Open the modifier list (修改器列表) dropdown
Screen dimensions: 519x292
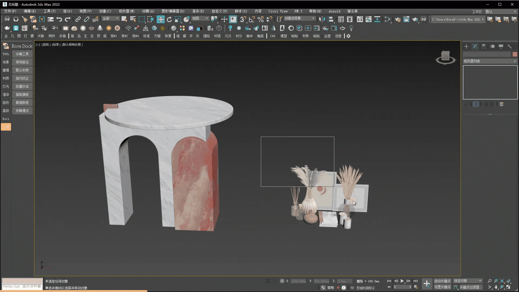coord(490,61)
